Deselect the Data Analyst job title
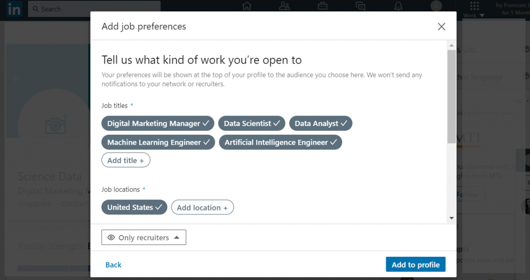 point(321,123)
